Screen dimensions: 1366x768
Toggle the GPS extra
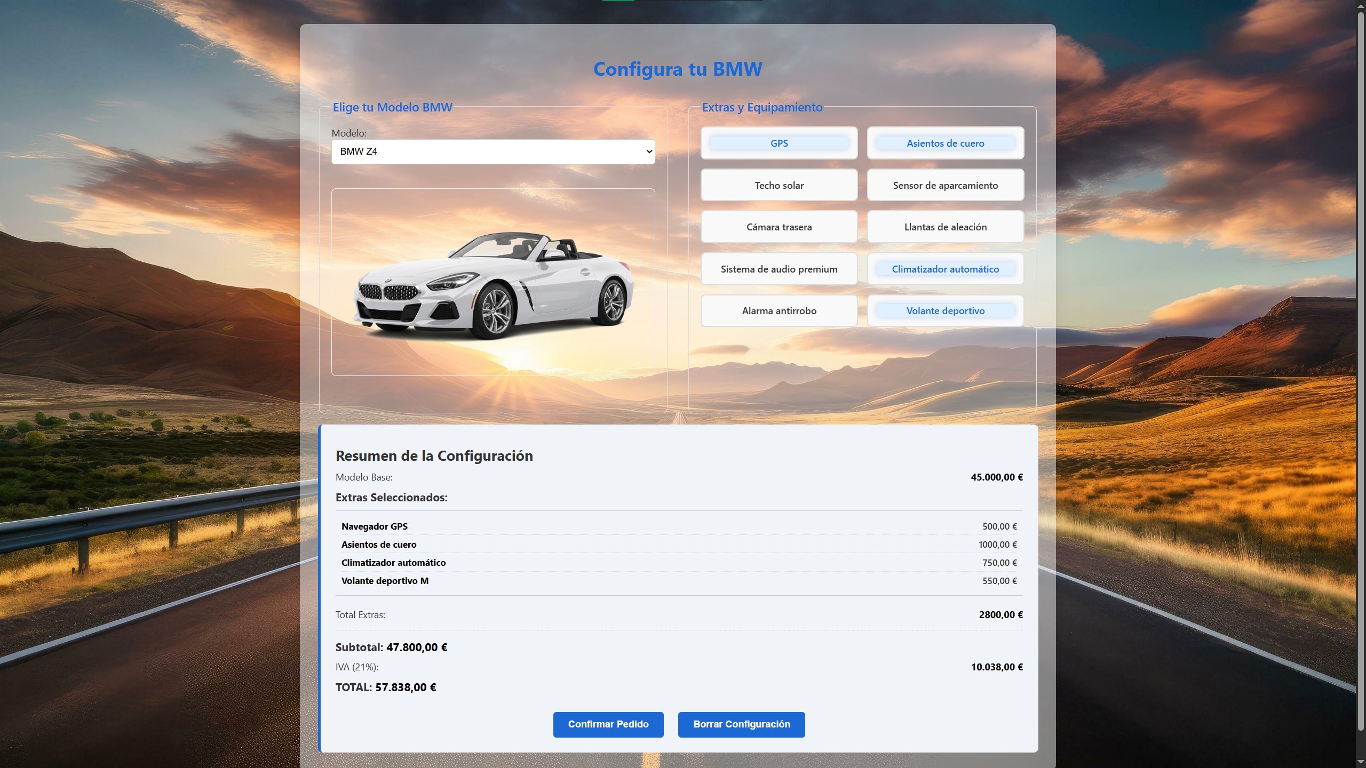click(x=779, y=143)
